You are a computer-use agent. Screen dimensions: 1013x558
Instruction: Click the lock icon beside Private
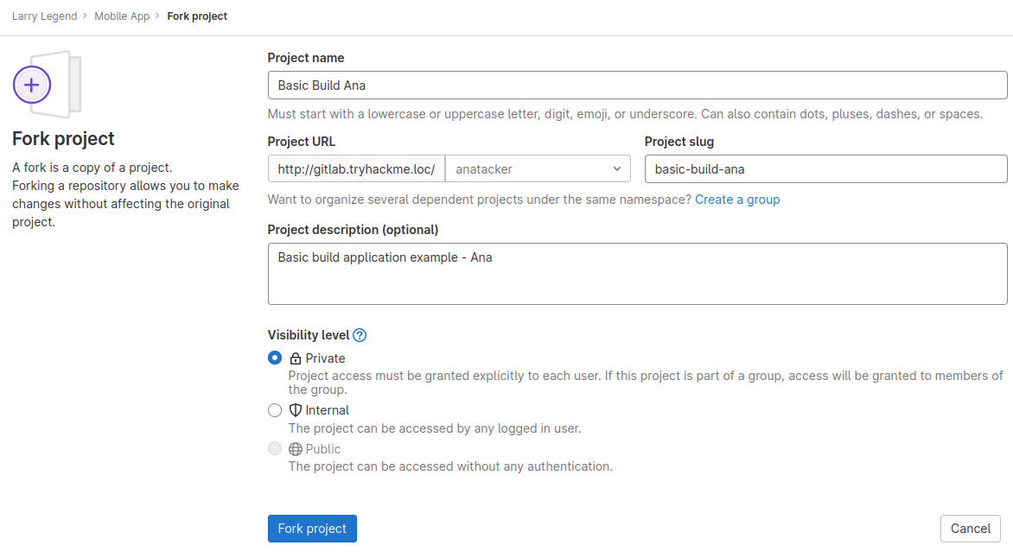tap(294, 358)
